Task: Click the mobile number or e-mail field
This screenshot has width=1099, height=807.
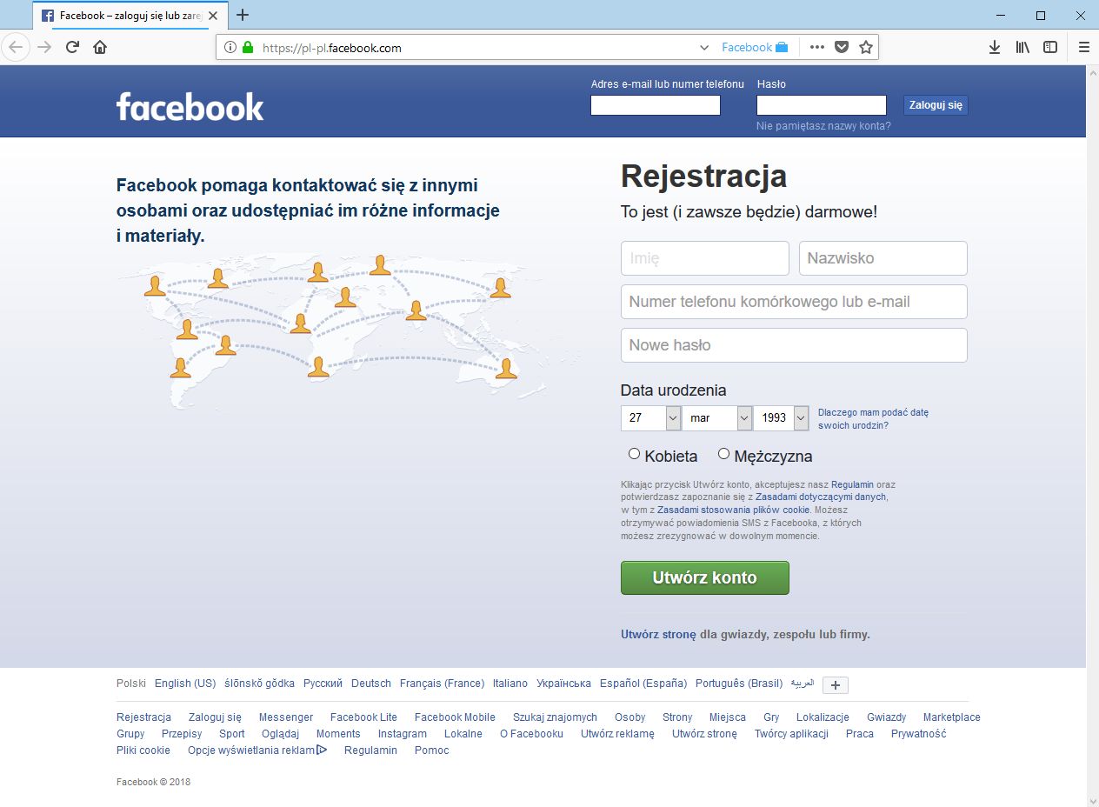Action: tap(794, 302)
